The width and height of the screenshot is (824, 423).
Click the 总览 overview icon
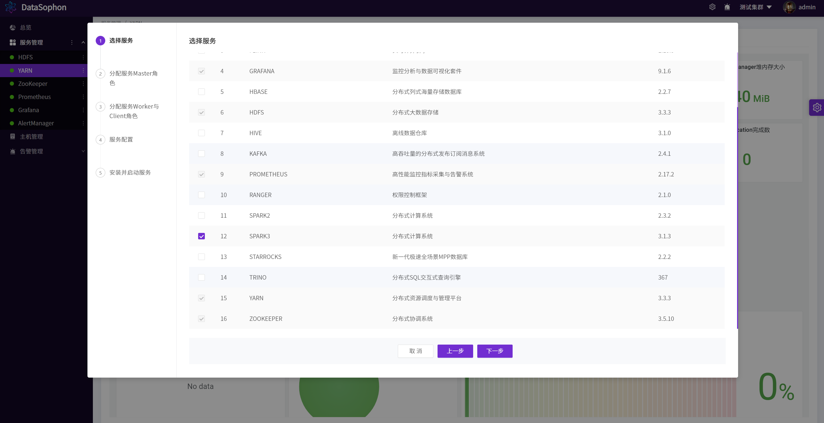click(x=13, y=28)
